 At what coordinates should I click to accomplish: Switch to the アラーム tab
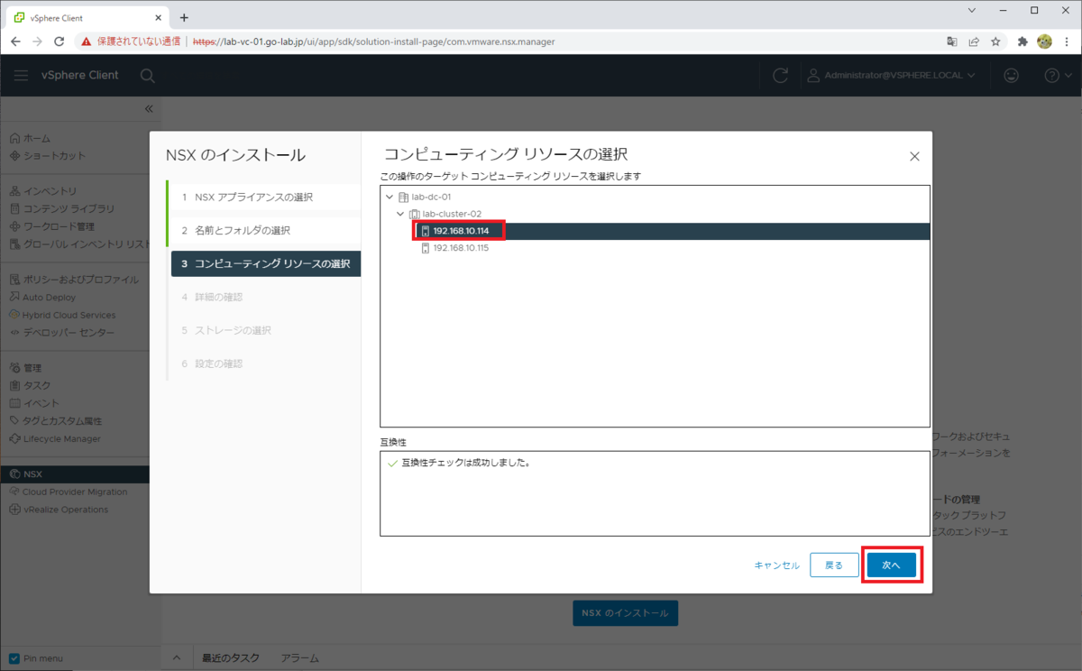tap(299, 658)
